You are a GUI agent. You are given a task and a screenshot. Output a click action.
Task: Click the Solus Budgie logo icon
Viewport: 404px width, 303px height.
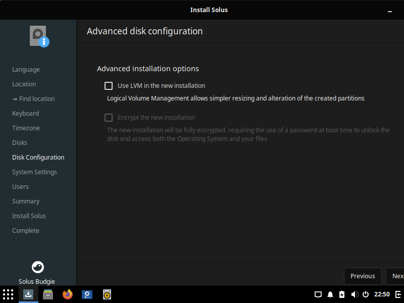pyautogui.click(x=38, y=267)
